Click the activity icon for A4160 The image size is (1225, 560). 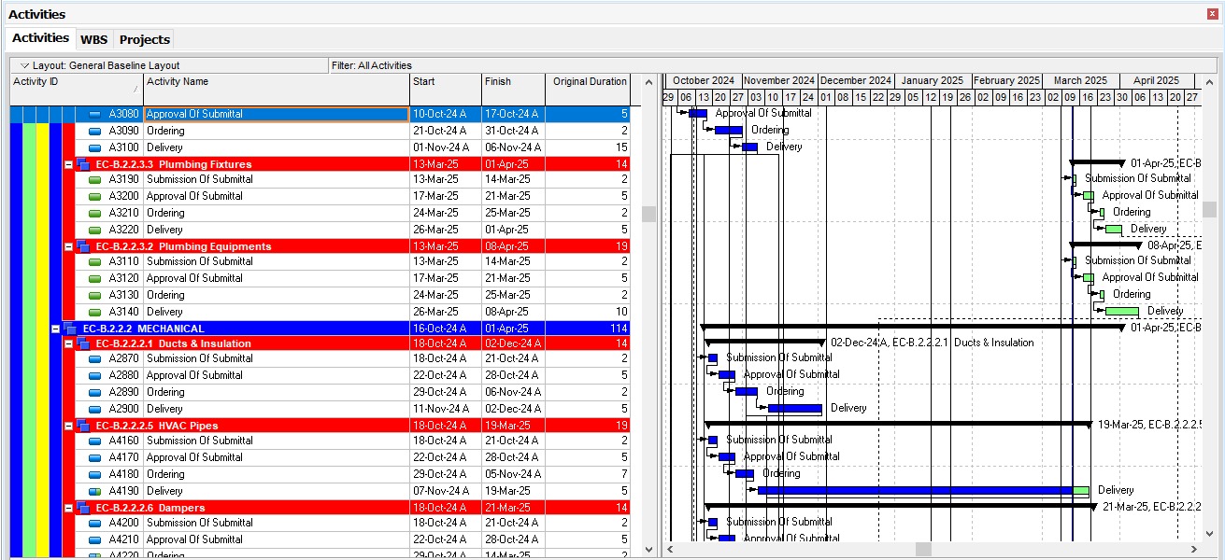pos(94,441)
